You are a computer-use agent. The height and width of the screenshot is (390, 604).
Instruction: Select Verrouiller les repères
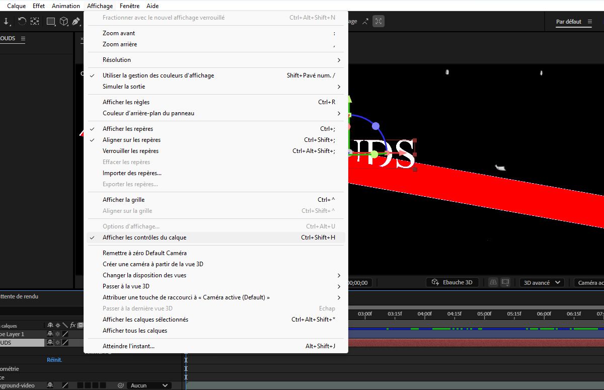[x=216, y=151]
